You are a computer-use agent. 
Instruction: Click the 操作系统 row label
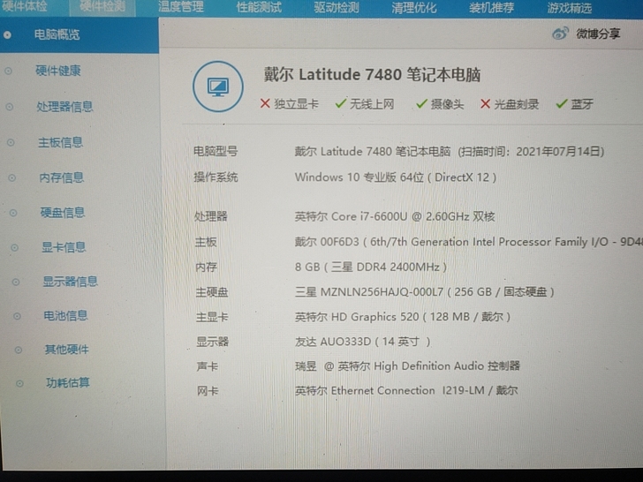(216, 177)
